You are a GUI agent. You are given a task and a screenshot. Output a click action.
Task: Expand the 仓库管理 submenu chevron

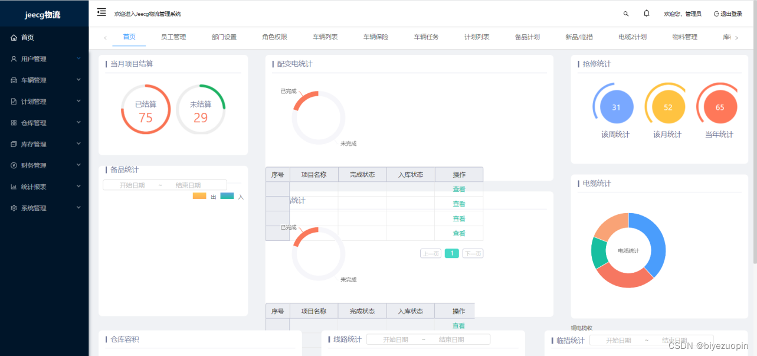[78, 122]
